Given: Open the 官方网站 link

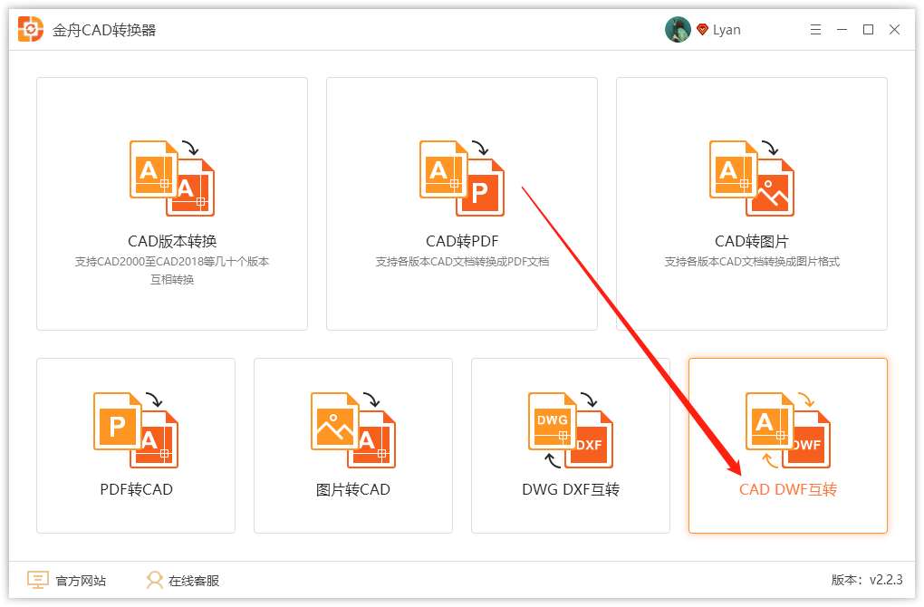Looking at the screenshot, I should coord(81,581).
